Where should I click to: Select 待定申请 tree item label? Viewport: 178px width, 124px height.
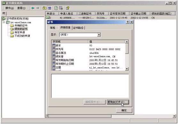click(x=19, y=32)
